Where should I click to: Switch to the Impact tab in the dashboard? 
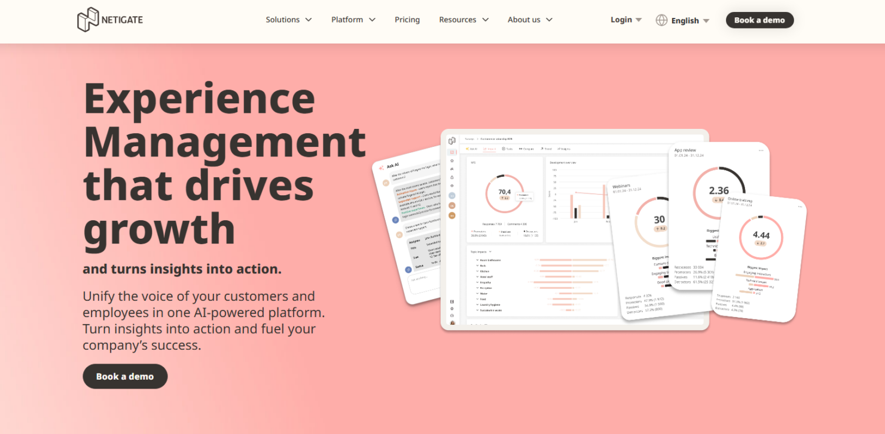click(x=490, y=149)
